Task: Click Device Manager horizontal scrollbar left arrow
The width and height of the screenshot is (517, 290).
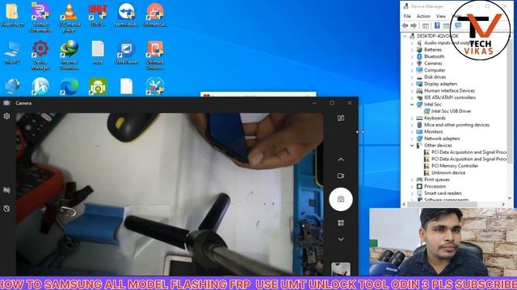Action: click(x=404, y=204)
